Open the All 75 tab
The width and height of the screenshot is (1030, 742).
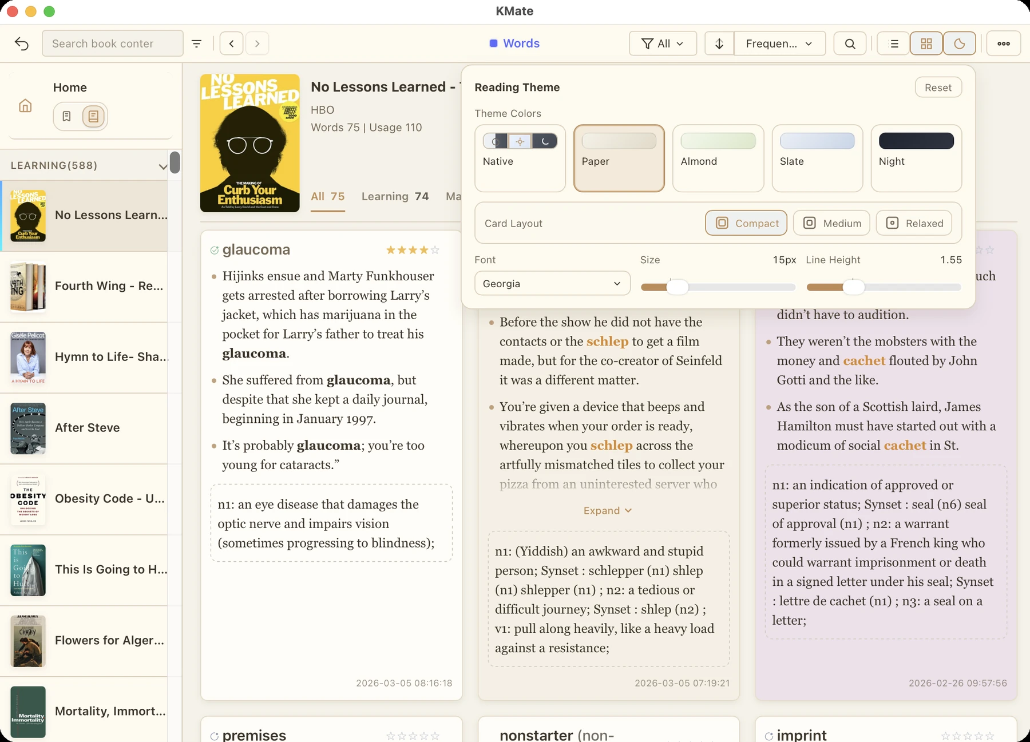(328, 196)
